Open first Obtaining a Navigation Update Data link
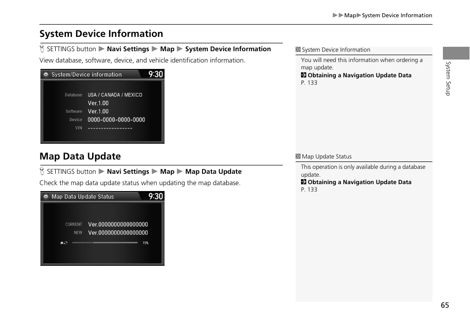 click(359, 75)
